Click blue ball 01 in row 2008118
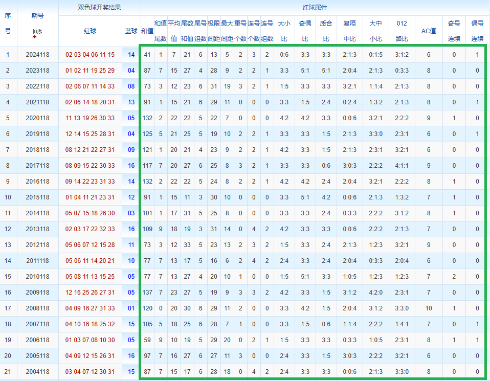This screenshot has height=381, width=490. [131, 308]
